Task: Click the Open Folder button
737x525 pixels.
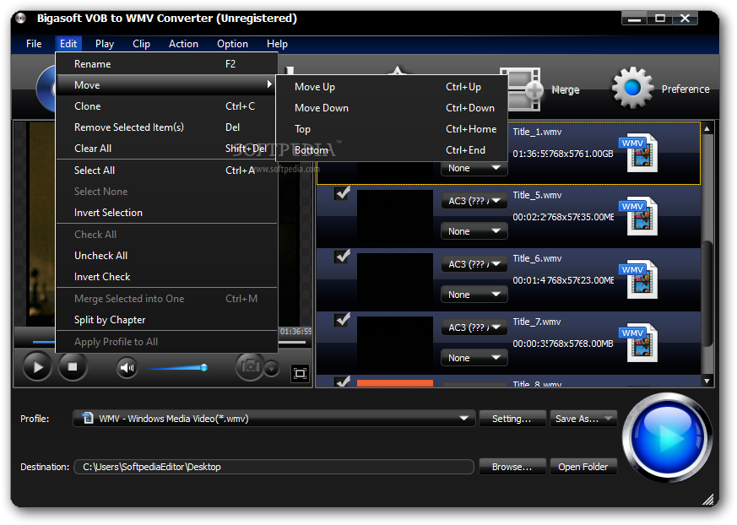Action: [x=583, y=467]
